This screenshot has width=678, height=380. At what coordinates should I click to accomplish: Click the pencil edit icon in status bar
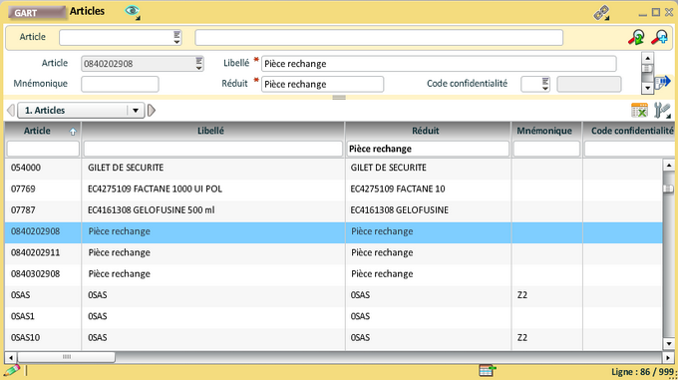(12, 370)
